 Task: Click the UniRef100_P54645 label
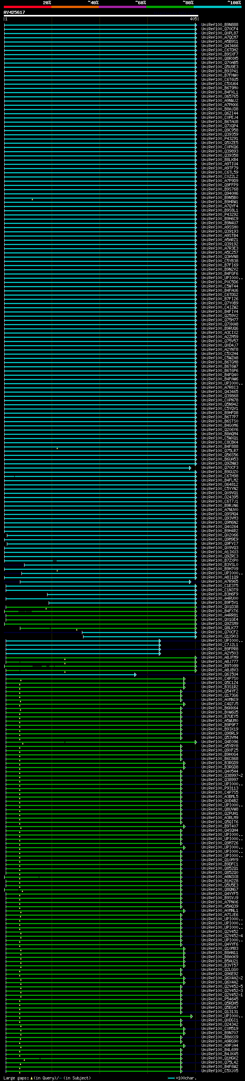[x=220, y=999]
